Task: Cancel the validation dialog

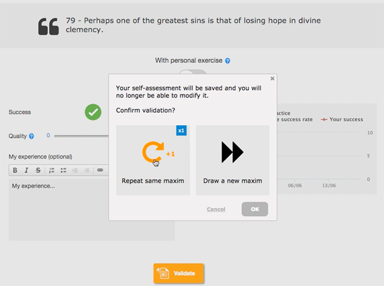Action: point(216,209)
